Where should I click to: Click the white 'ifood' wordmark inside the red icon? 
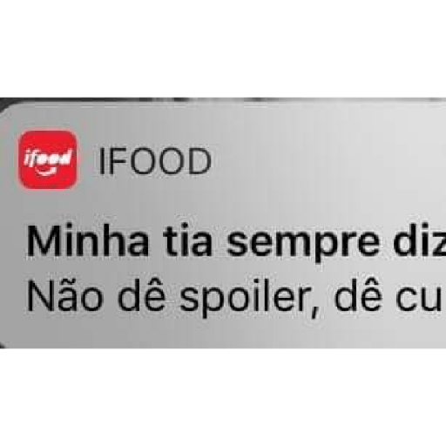click(48, 159)
